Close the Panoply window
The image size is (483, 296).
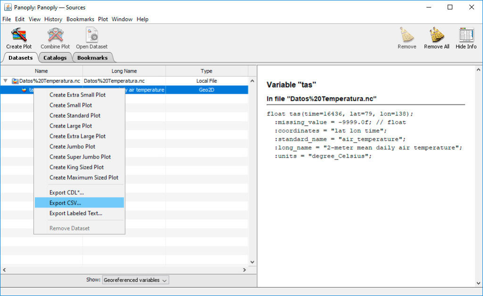click(472, 7)
